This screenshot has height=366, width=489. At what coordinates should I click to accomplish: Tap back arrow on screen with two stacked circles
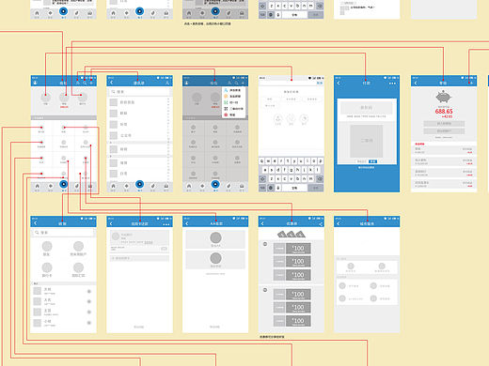click(187, 223)
